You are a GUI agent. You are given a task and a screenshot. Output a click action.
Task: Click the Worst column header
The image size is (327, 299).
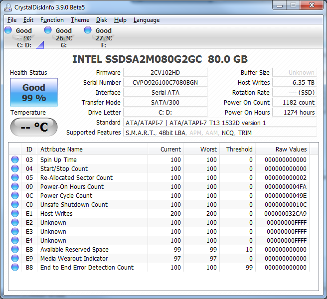point(202,149)
